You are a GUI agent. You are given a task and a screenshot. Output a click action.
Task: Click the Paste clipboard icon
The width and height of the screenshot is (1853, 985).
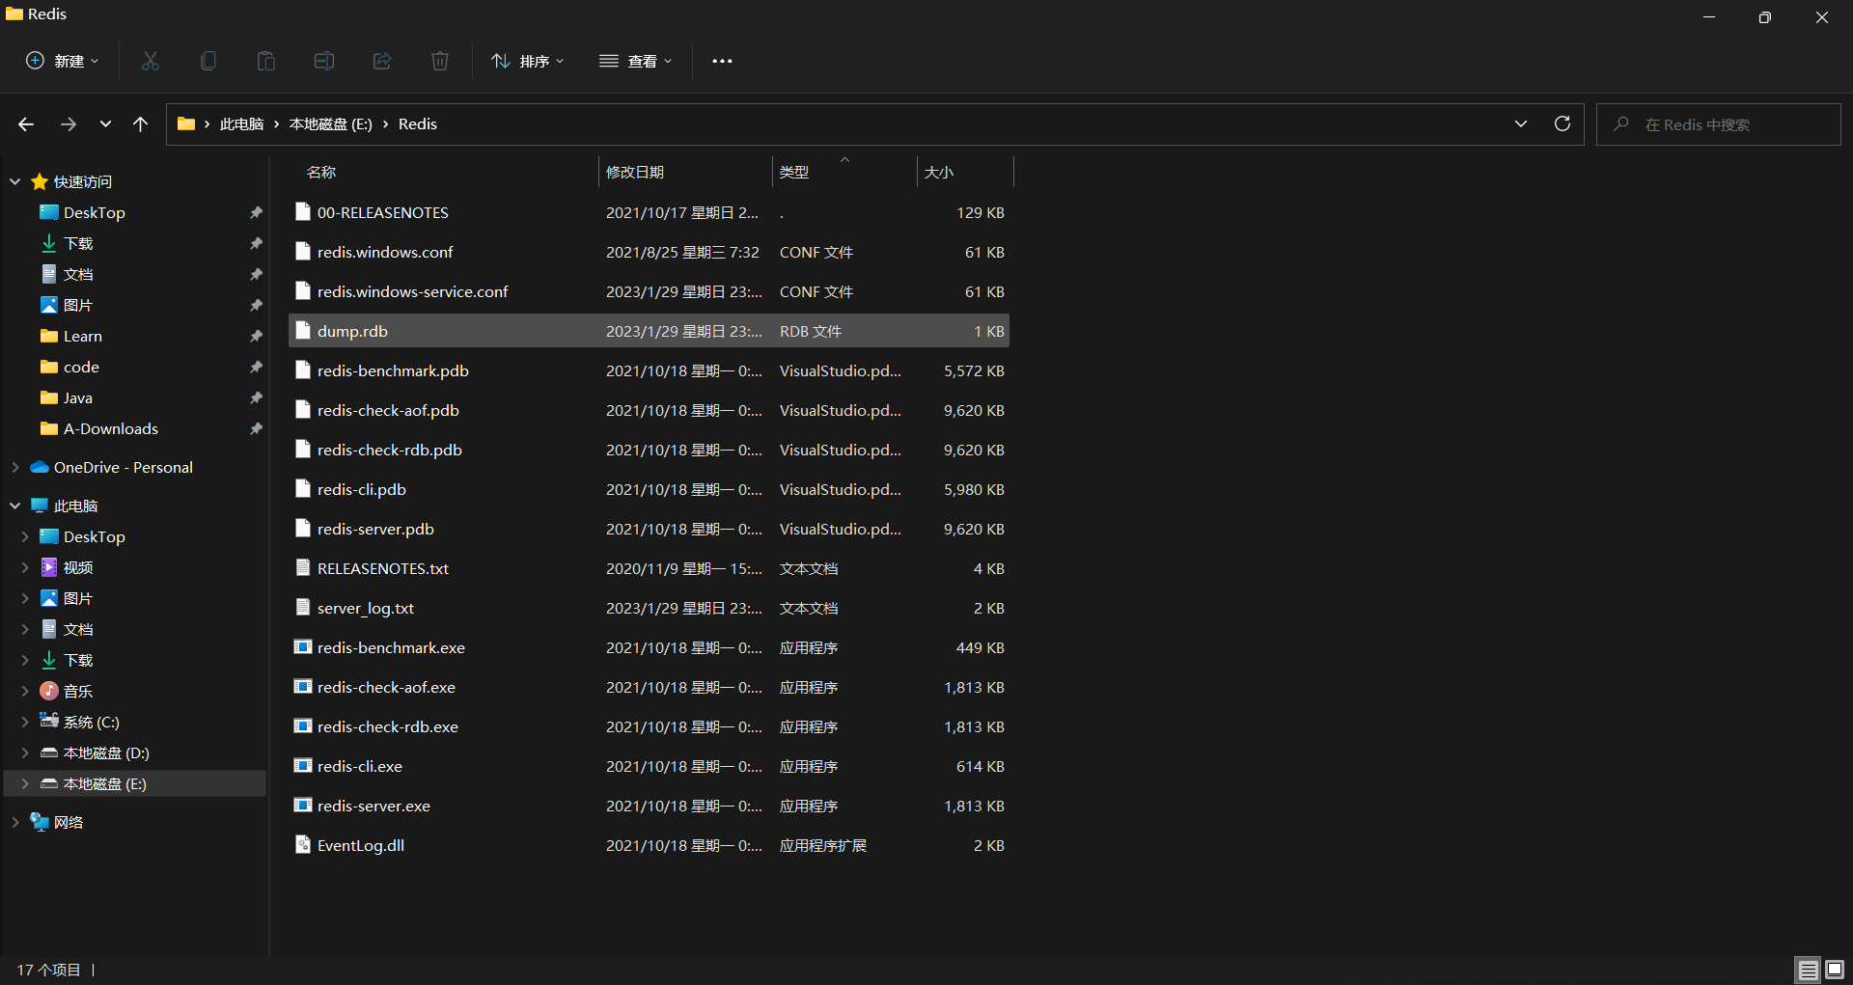266,61
